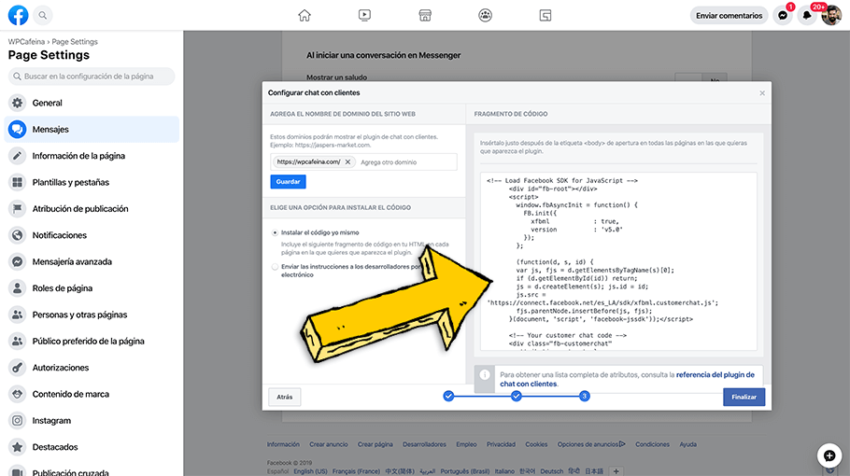Select Enviar las instrucciones a los desarrolladores option
850x476 pixels.
coord(275,267)
